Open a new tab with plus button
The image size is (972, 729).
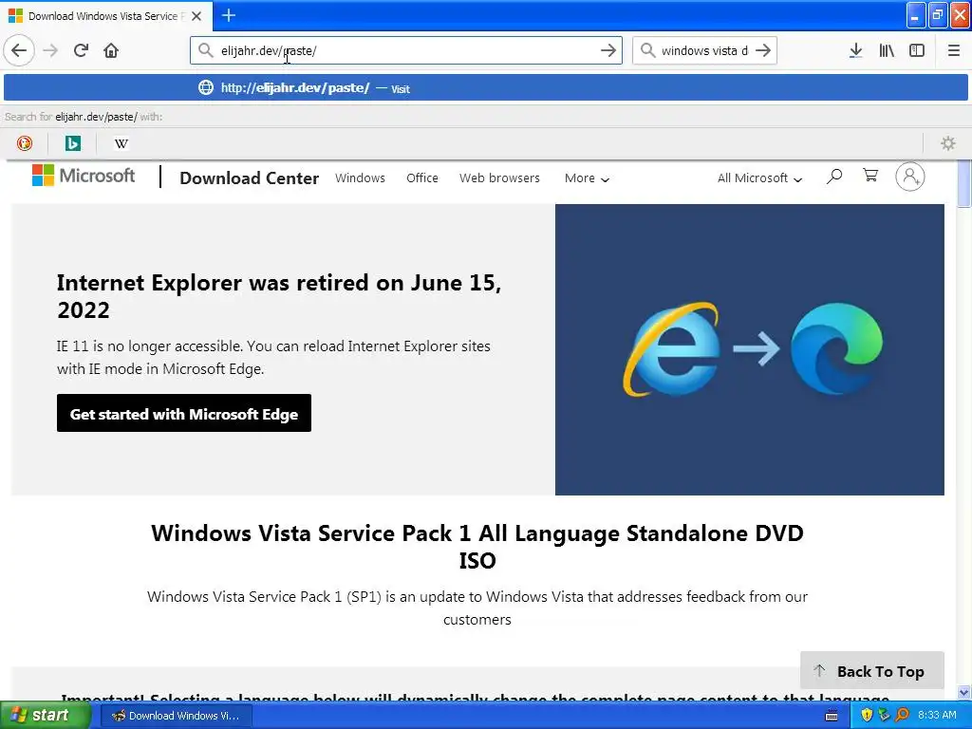(228, 15)
